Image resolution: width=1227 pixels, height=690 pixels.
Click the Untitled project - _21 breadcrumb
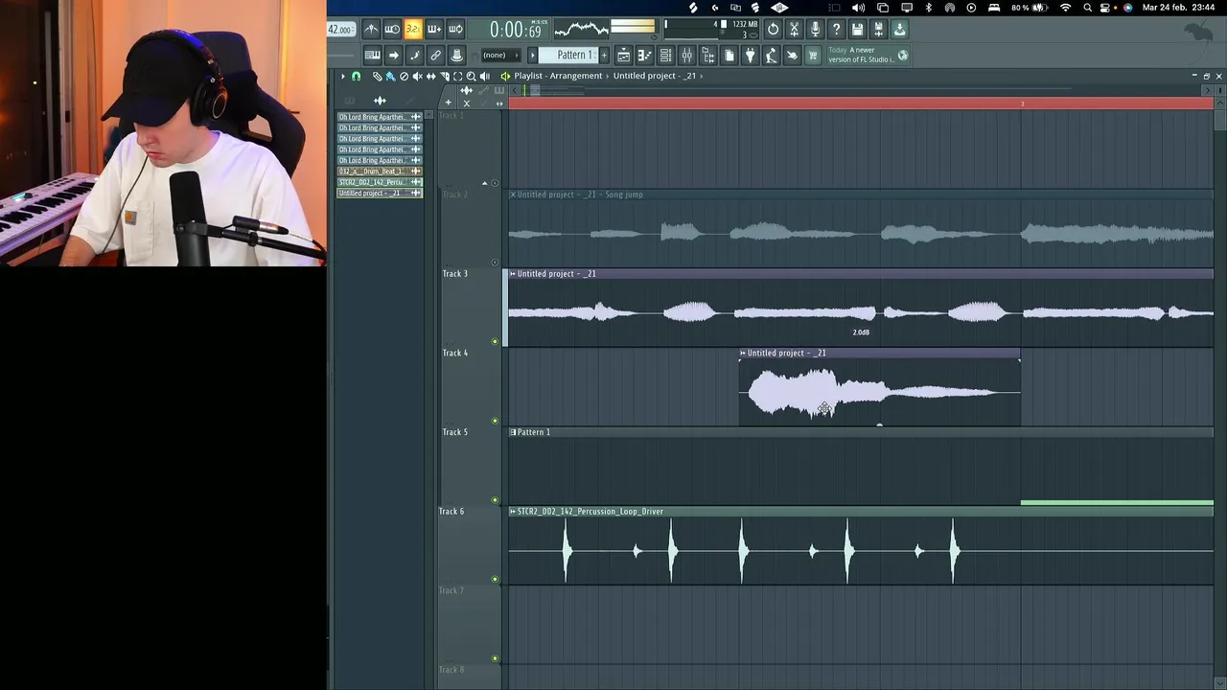[x=654, y=76]
